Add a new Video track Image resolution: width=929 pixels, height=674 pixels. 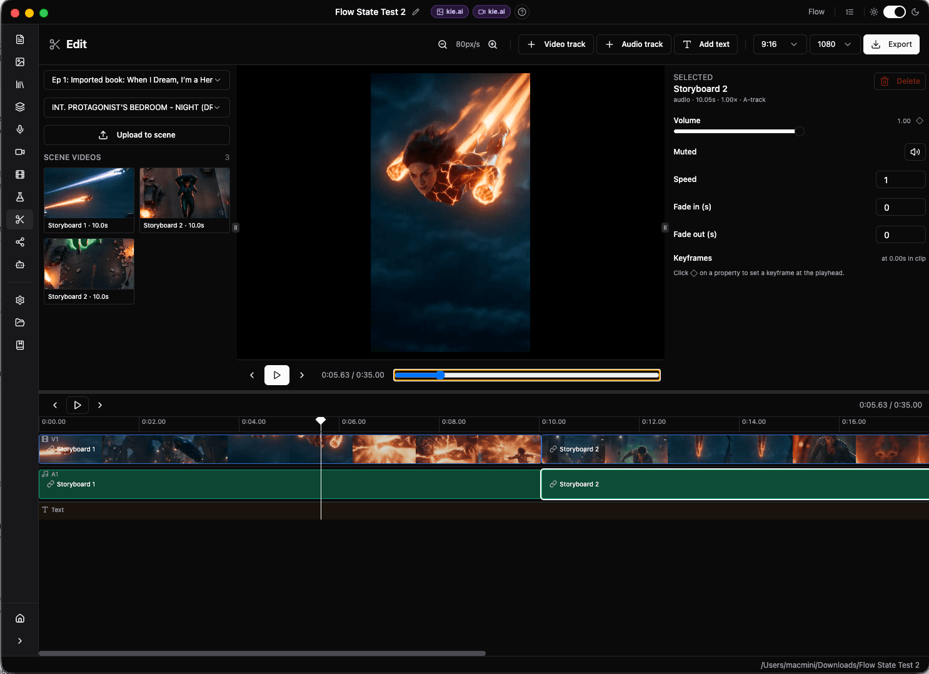click(x=556, y=44)
